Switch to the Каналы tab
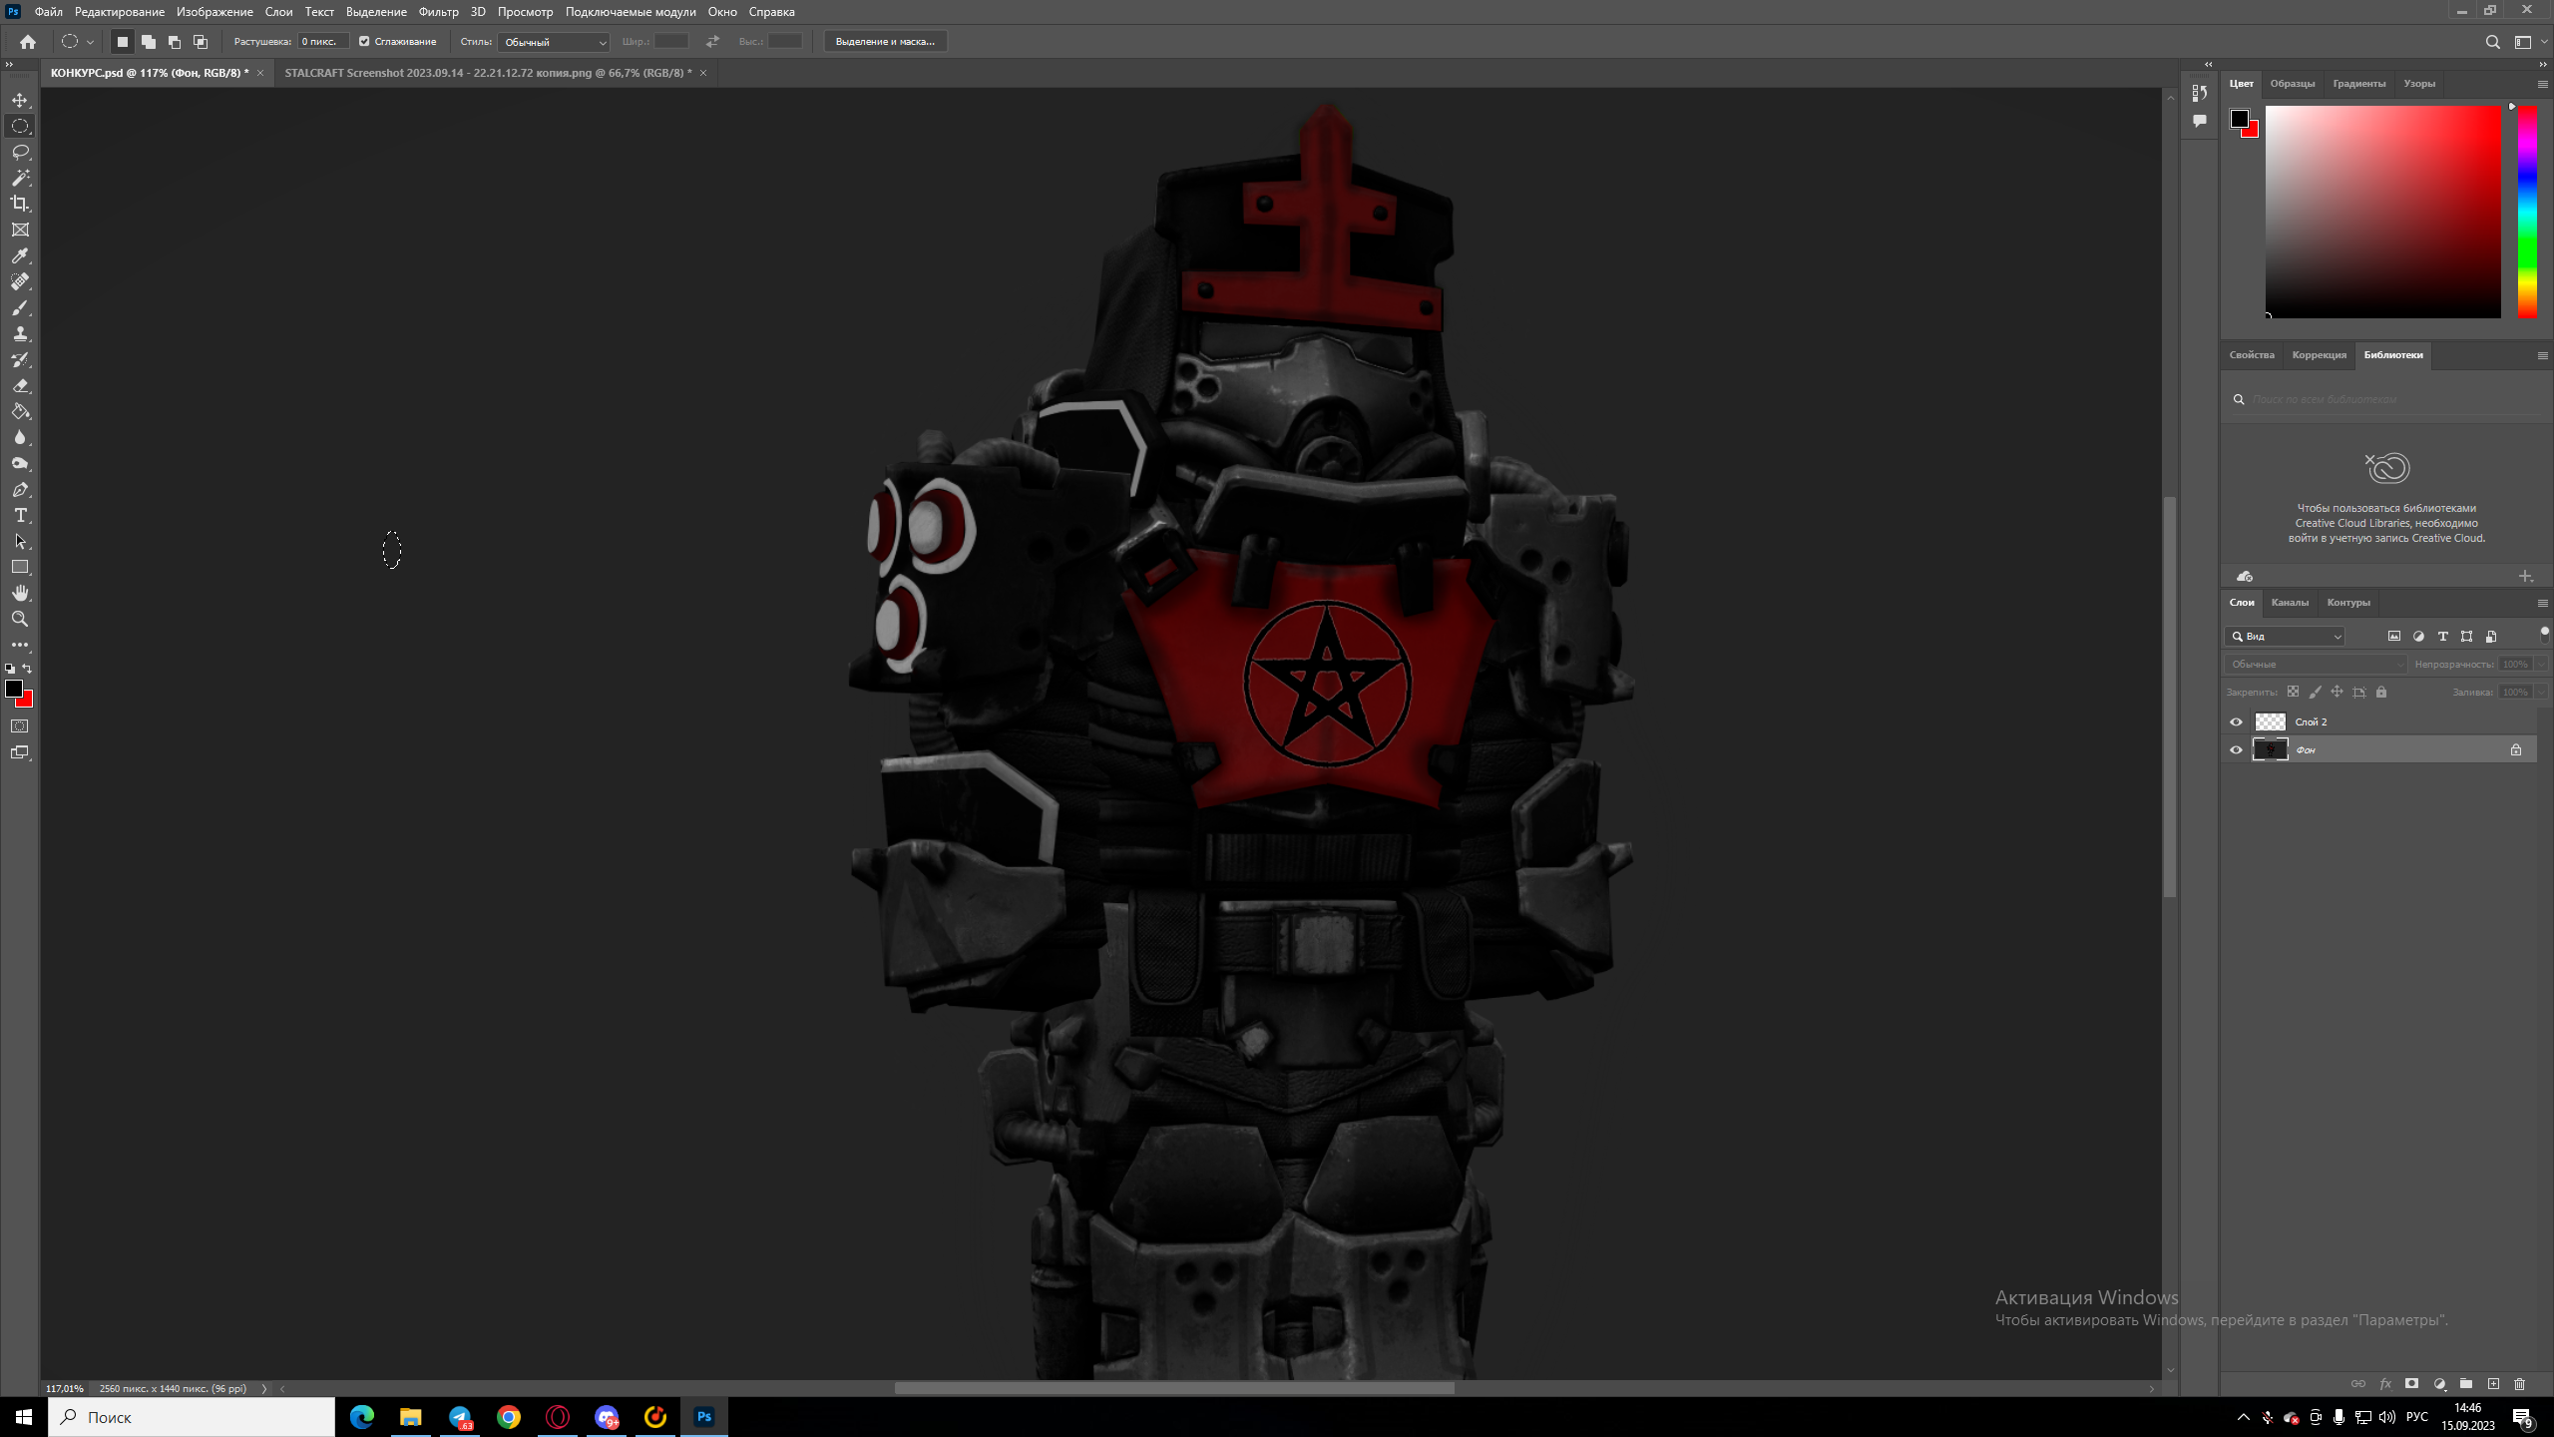This screenshot has height=1437, width=2554. tap(2290, 603)
